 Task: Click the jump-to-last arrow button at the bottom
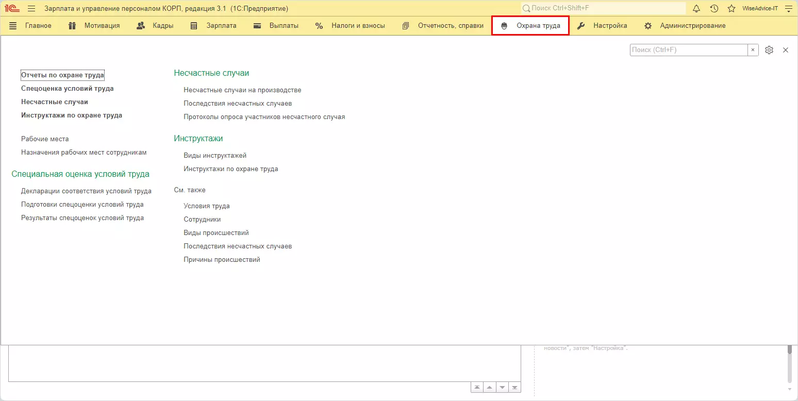coord(516,388)
